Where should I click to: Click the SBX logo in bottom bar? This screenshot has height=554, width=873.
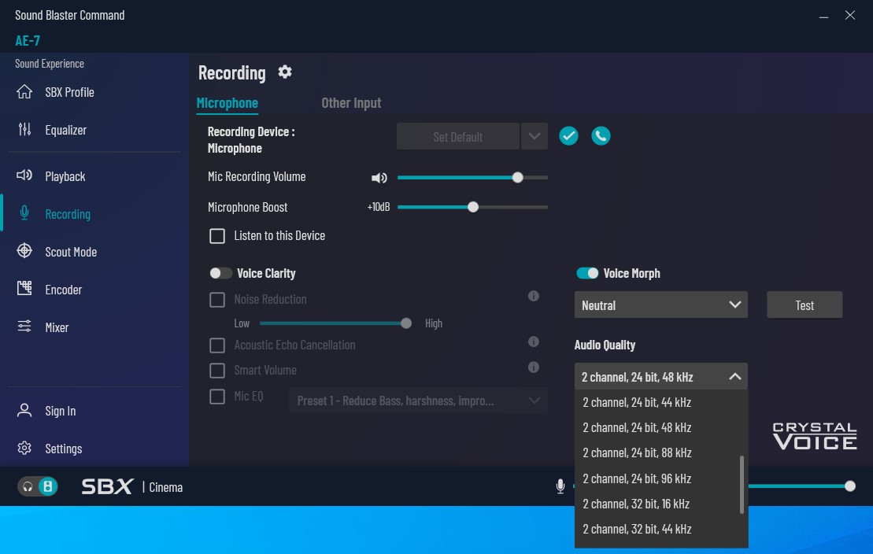click(107, 486)
